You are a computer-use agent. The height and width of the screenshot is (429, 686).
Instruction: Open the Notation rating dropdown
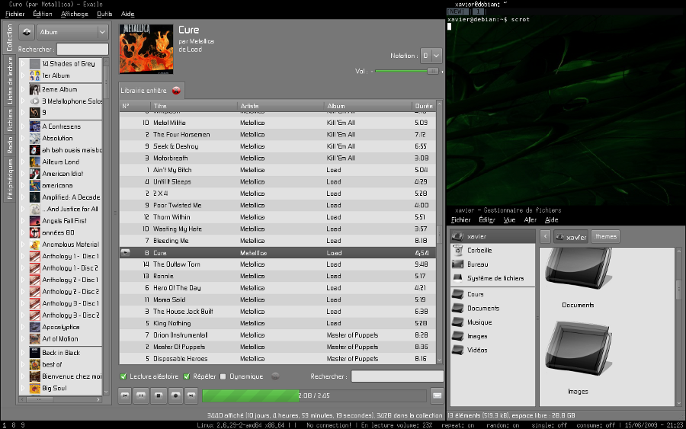[x=431, y=56]
